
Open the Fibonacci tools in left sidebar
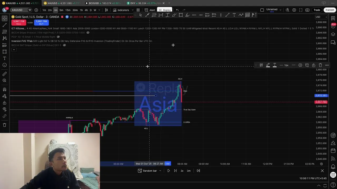4,31
